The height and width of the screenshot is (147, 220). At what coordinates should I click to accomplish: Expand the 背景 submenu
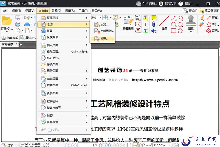pyautogui.click(x=64, y=31)
